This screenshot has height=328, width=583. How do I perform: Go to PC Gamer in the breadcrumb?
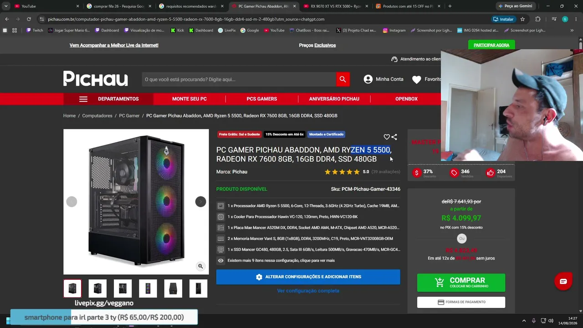pyautogui.click(x=129, y=116)
